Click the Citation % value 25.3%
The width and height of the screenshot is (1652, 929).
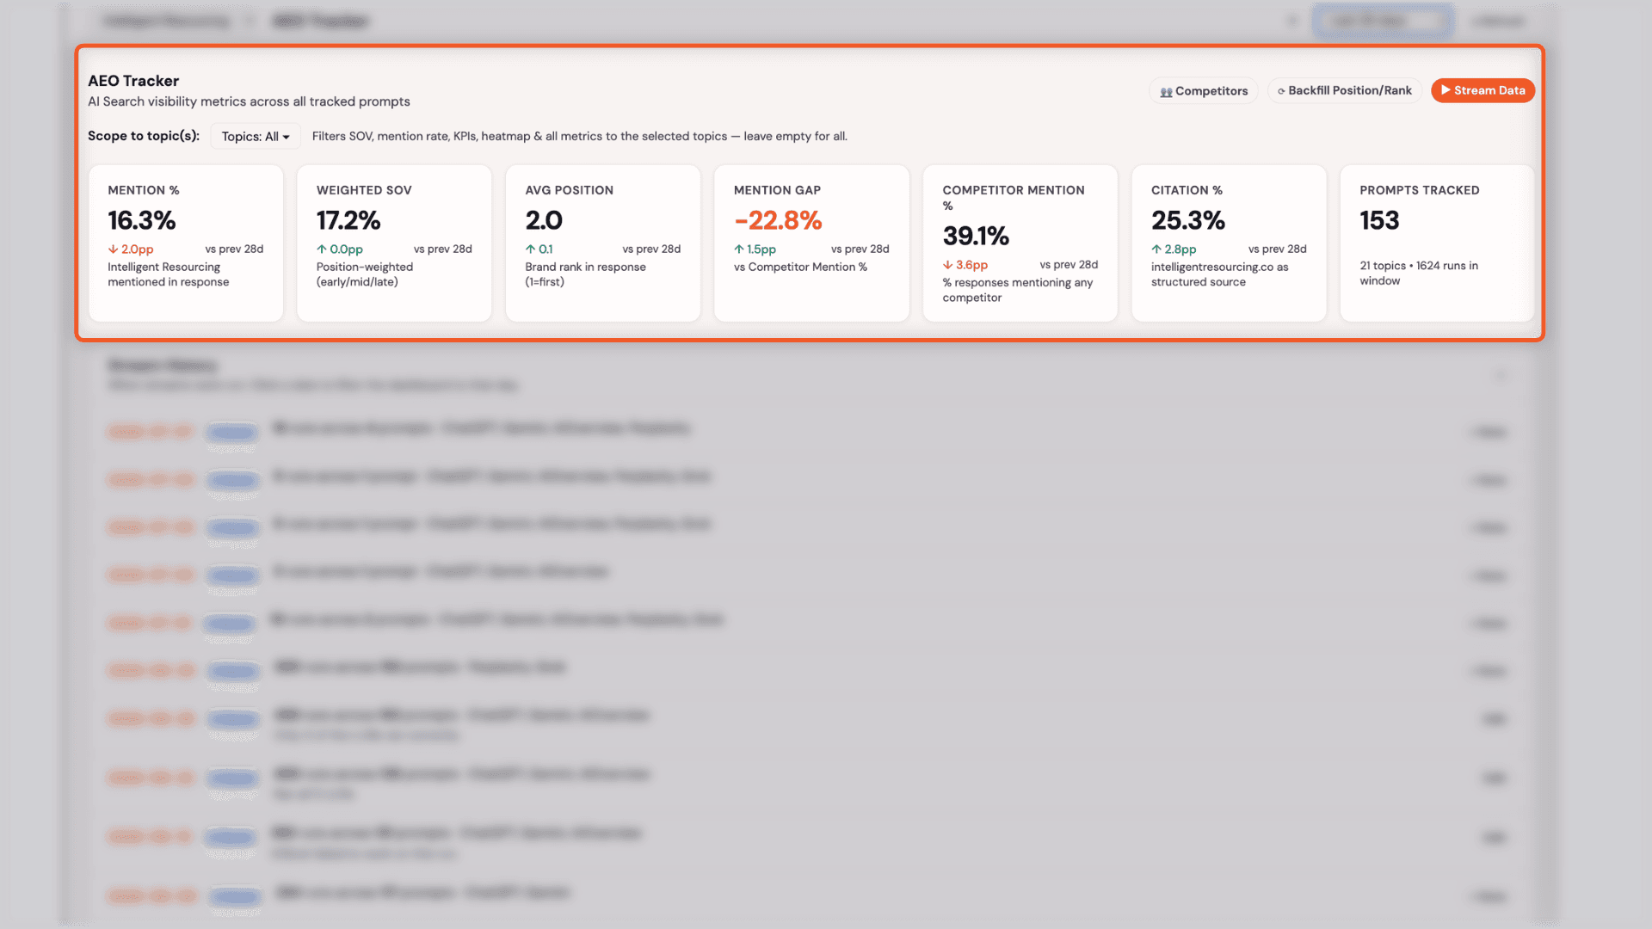coord(1187,220)
